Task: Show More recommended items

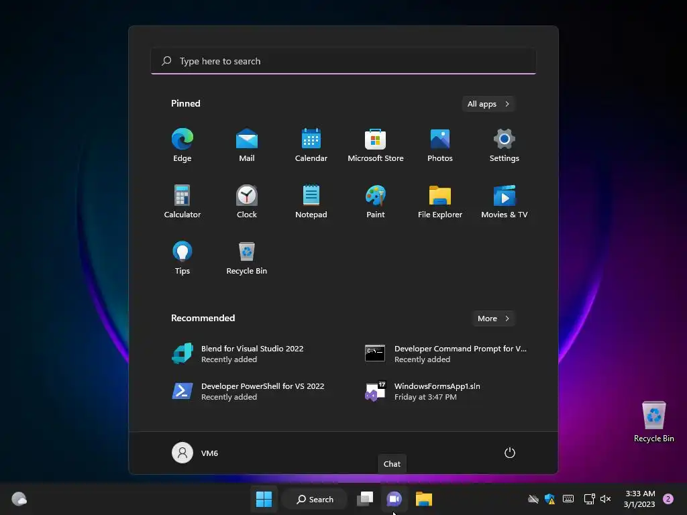Action: (493, 319)
